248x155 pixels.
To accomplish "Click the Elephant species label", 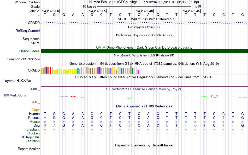I will (x=33, y=129).
